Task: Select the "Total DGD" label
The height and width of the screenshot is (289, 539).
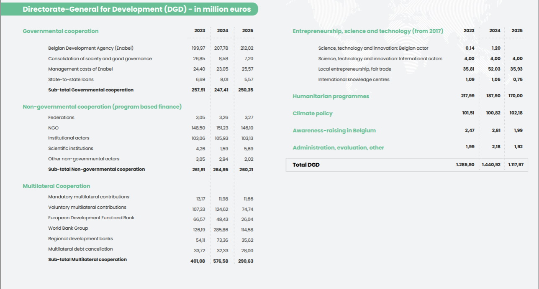Action: click(x=306, y=165)
